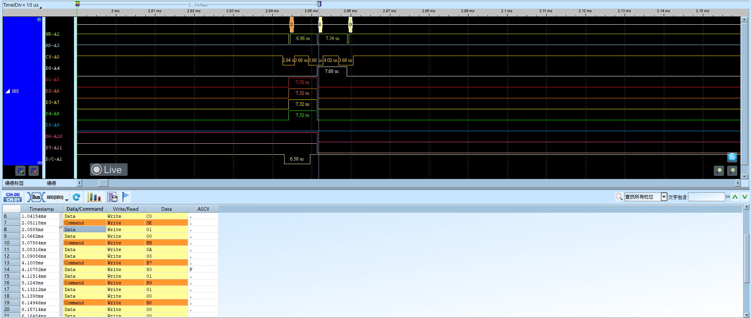Select row 16 by its row number
751x318 pixels.
pyautogui.click(x=11, y=283)
